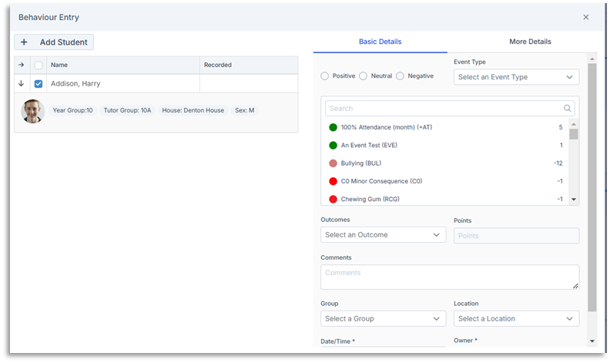This screenshot has width=610, height=363.
Task: Click the down arrow beside Addison, Harry
Action: click(x=22, y=83)
